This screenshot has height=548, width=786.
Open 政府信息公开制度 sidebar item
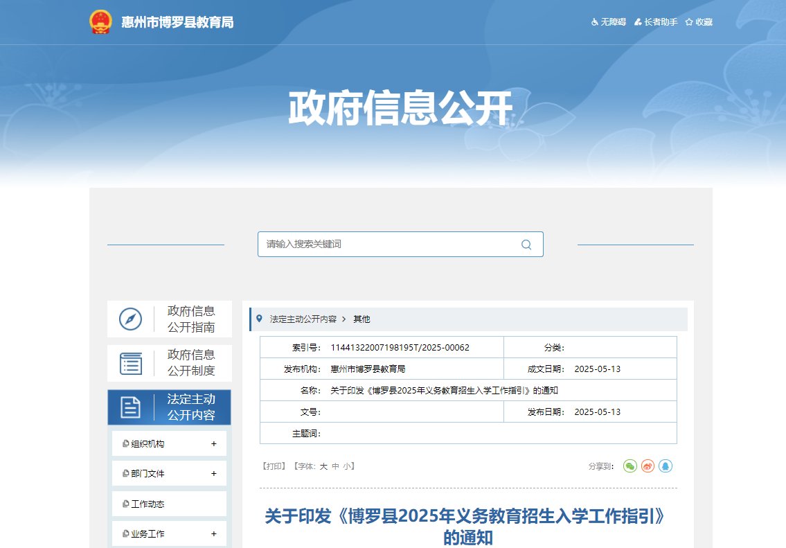tap(170, 363)
